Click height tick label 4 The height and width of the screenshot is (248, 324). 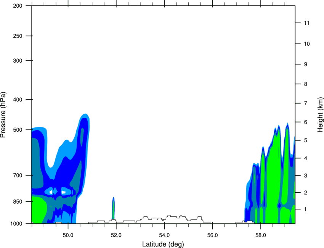pos(306,158)
